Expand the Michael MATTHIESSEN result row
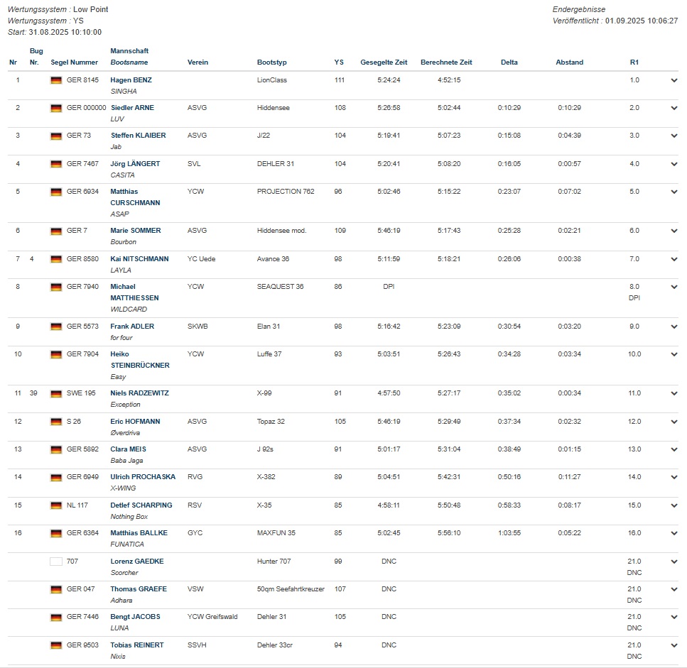687x668 pixels. pyautogui.click(x=674, y=288)
